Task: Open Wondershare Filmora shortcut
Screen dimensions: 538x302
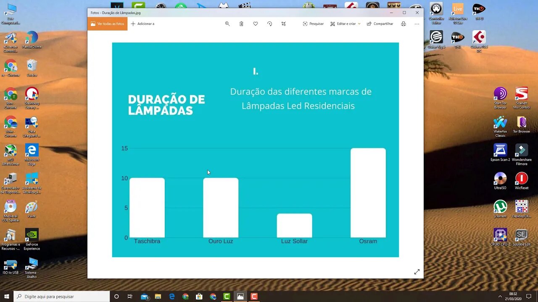Action: (x=522, y=155)
